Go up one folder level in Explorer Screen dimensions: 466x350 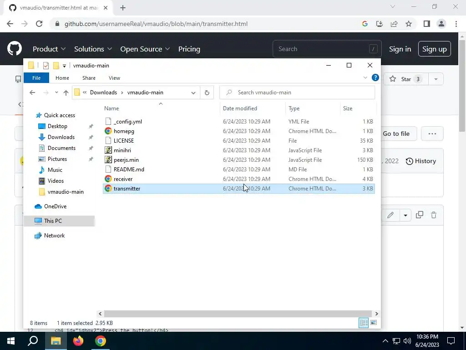66,93
